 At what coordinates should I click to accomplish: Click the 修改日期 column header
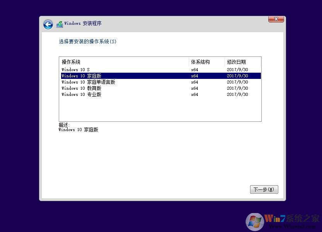tap(243, 62)
